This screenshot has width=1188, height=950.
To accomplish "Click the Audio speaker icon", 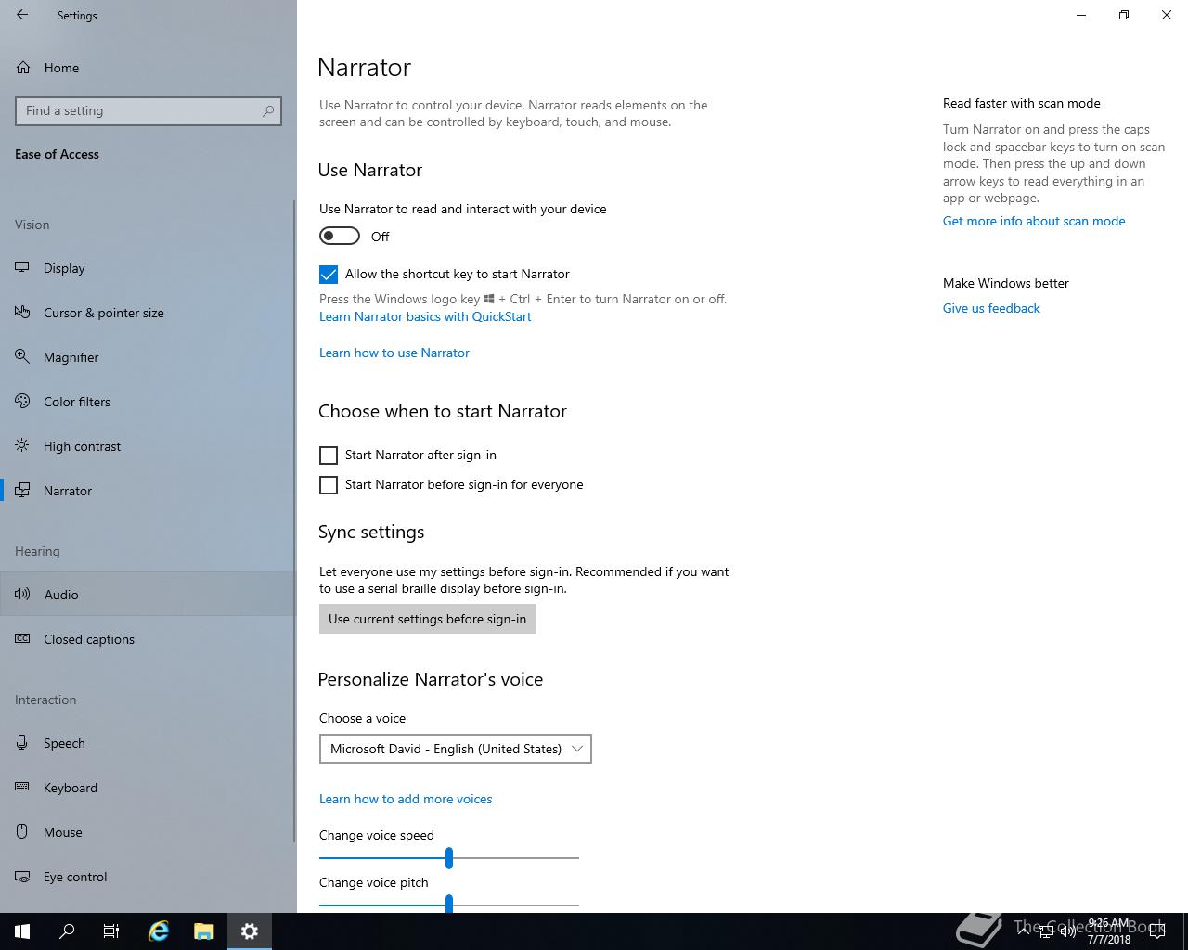I will coord(23,595).
